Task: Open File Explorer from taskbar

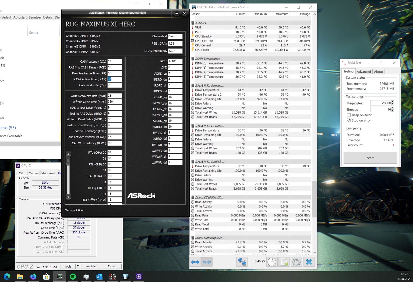Action: pos(20,277)
